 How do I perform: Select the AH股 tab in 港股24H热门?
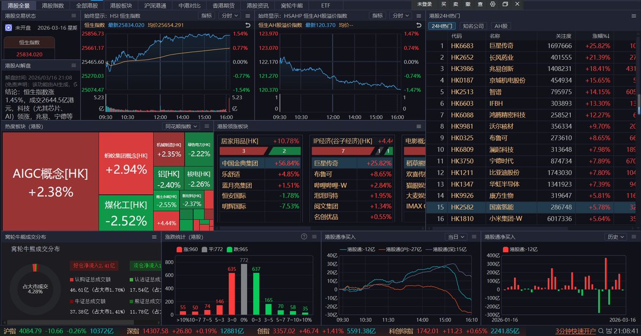click(501, 26)
